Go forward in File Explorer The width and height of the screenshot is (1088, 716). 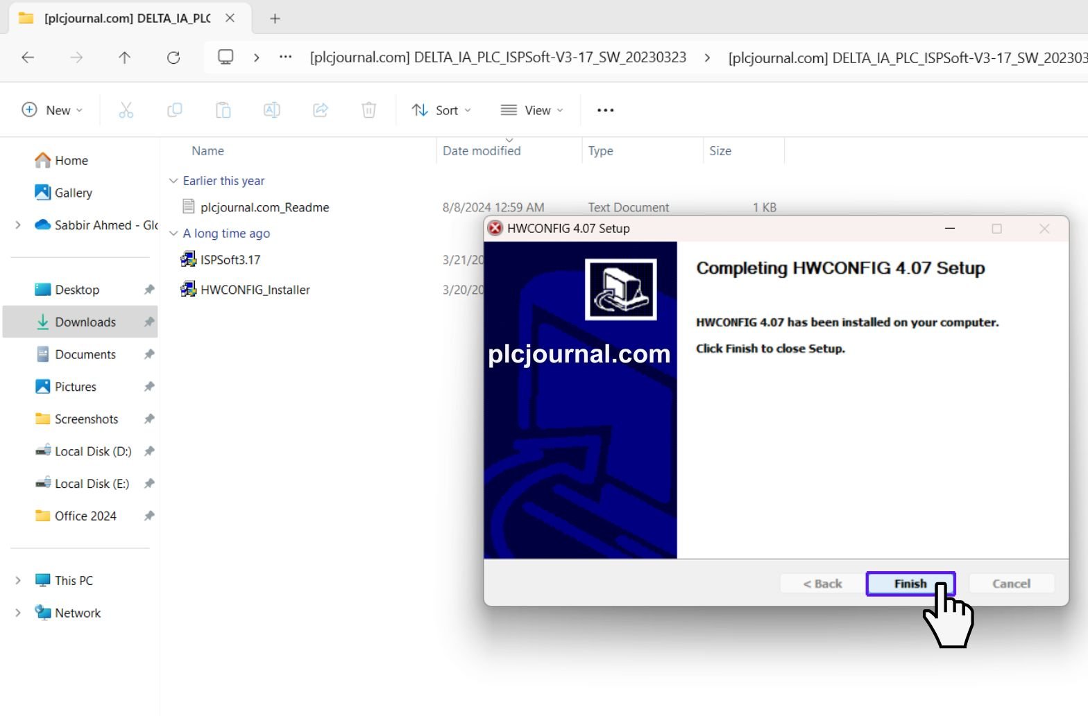pyautogui.click(x=76, y=58)
